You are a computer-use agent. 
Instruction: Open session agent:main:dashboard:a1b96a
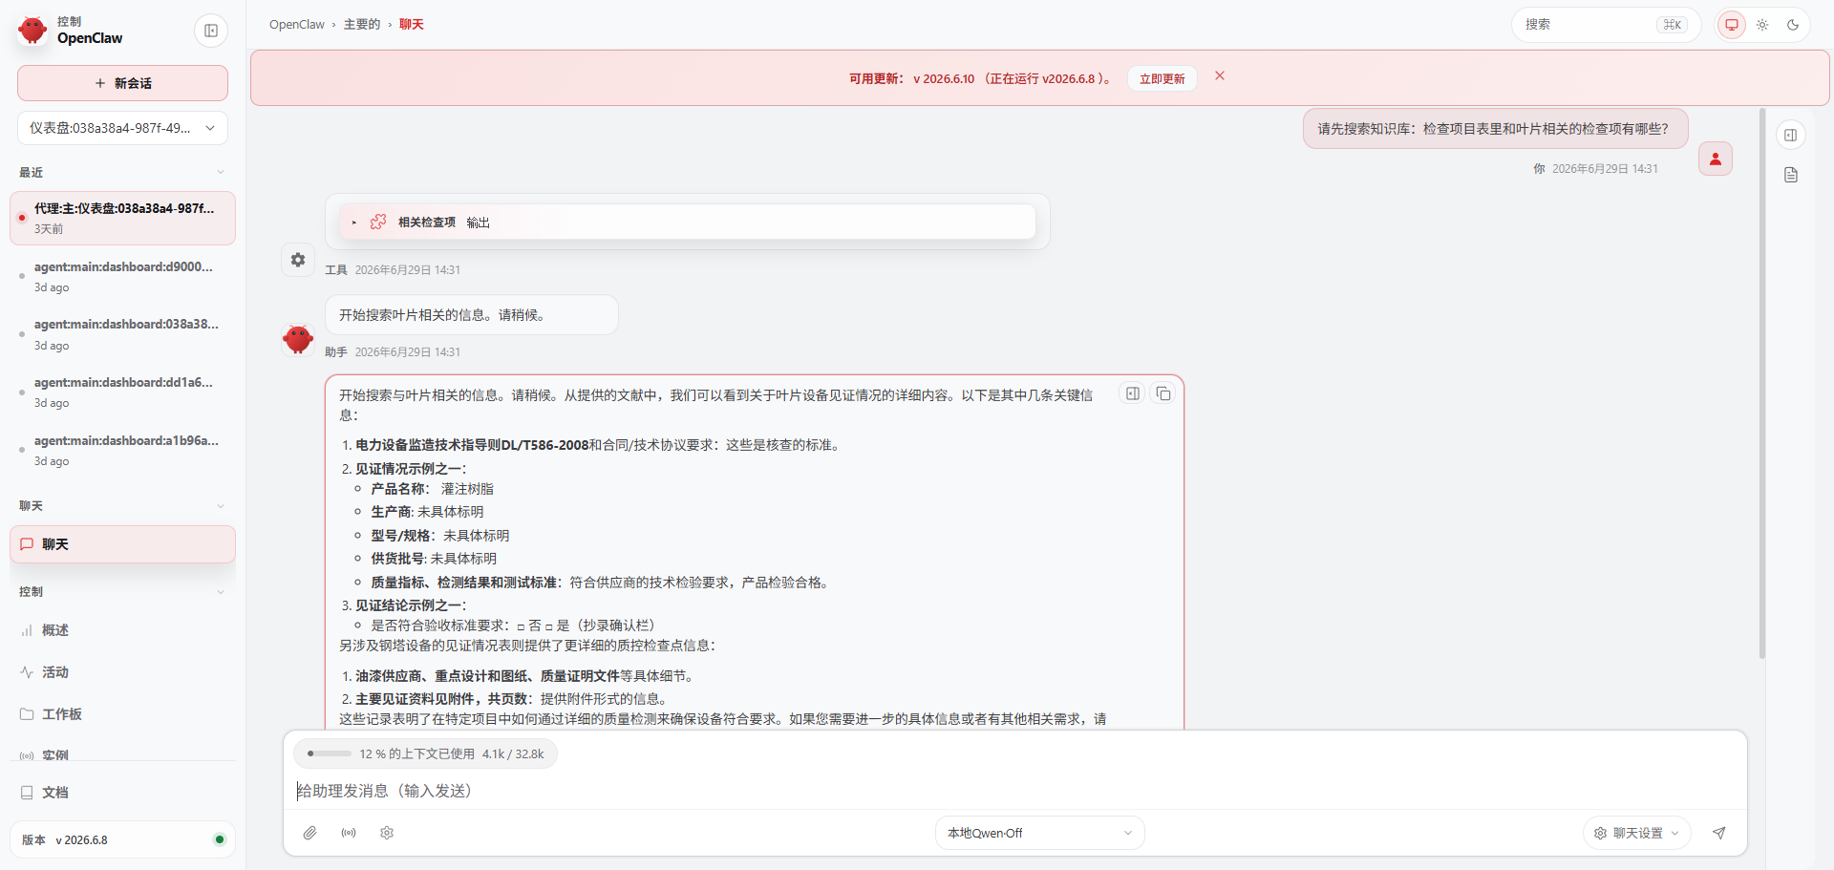click(122, 450)
